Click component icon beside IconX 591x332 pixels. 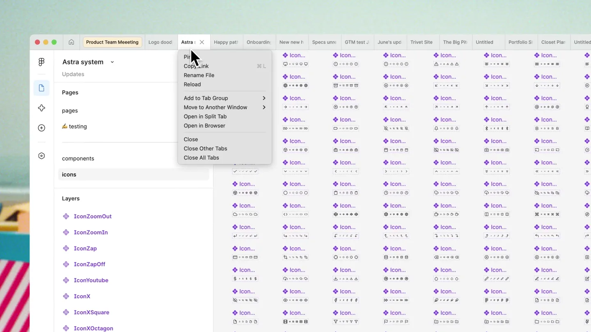pos(66,296)
